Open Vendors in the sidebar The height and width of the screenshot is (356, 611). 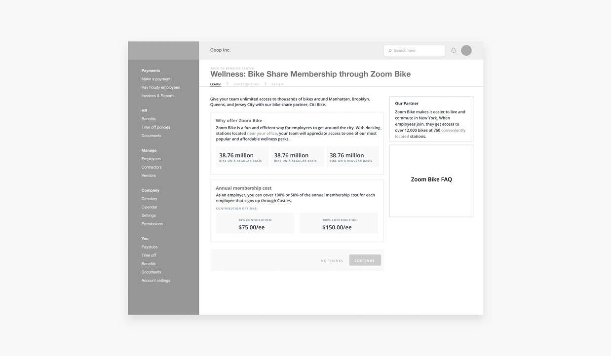(149, 176)
